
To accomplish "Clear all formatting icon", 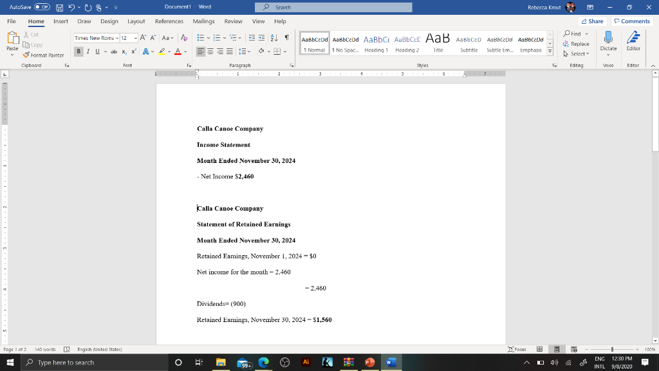I will [x=183, y=38].
